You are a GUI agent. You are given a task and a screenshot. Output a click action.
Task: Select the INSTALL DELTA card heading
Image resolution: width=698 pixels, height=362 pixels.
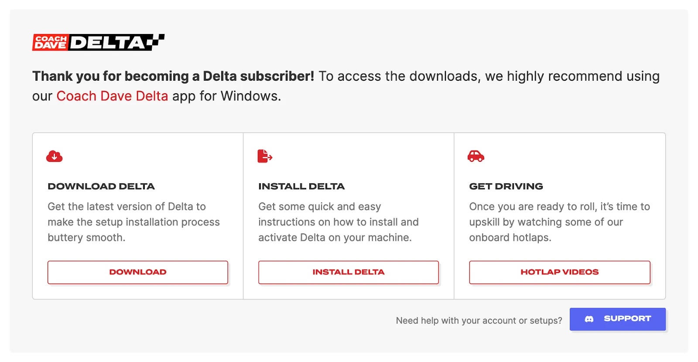tap(301, 186)
